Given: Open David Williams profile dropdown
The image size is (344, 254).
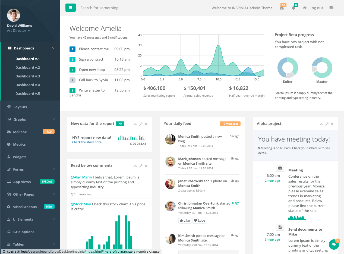Looking at the screenshot, I should [x=18, y=31].
